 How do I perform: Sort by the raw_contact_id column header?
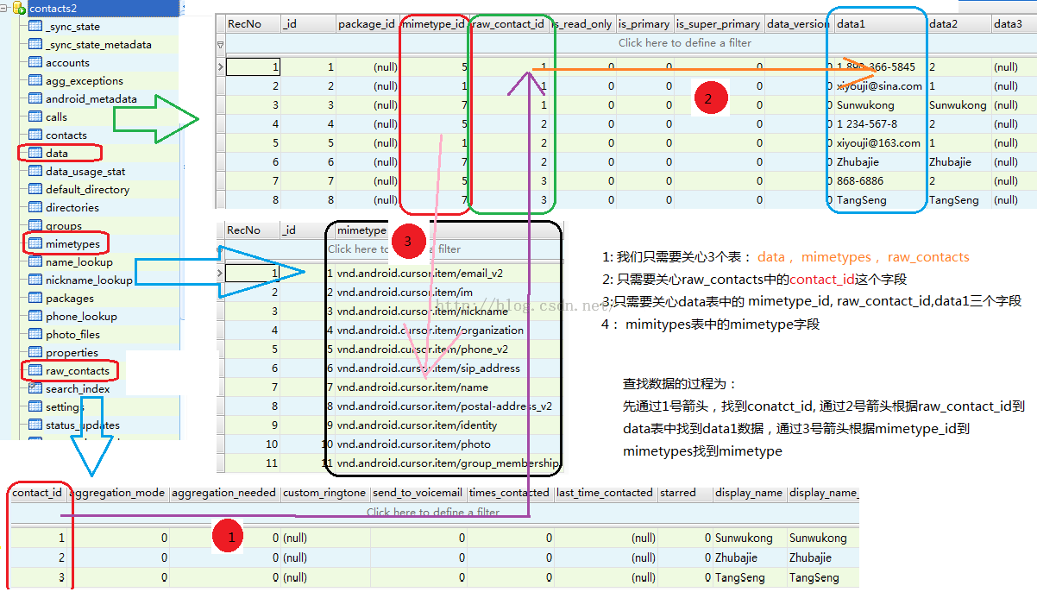508,24
